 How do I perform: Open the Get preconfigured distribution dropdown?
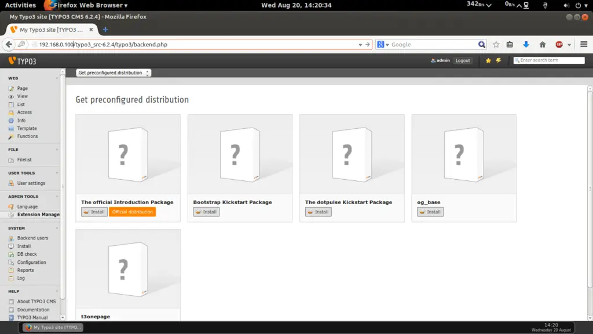[x=114, y=72]
